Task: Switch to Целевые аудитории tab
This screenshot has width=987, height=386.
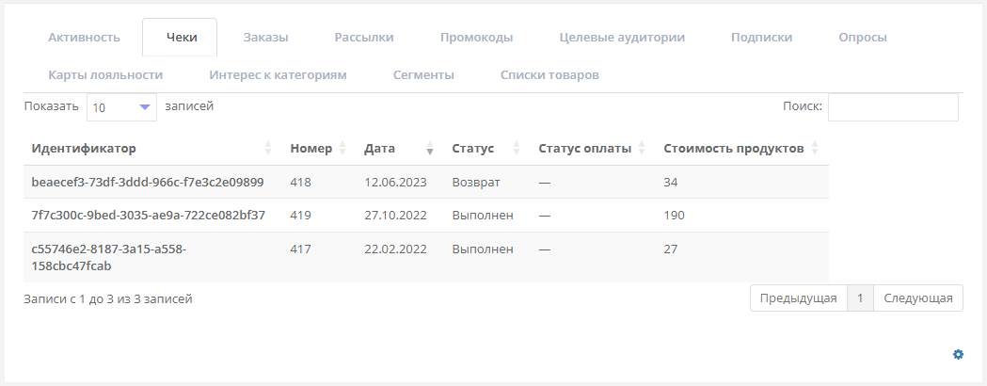Action: [622, 37]
